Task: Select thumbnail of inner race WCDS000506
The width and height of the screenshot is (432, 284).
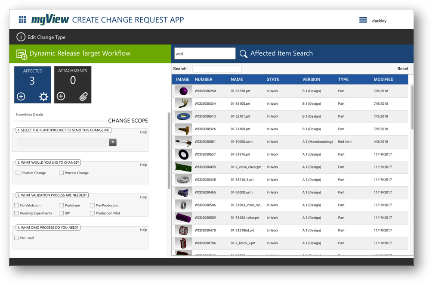Action: click(x=183, y=205)
